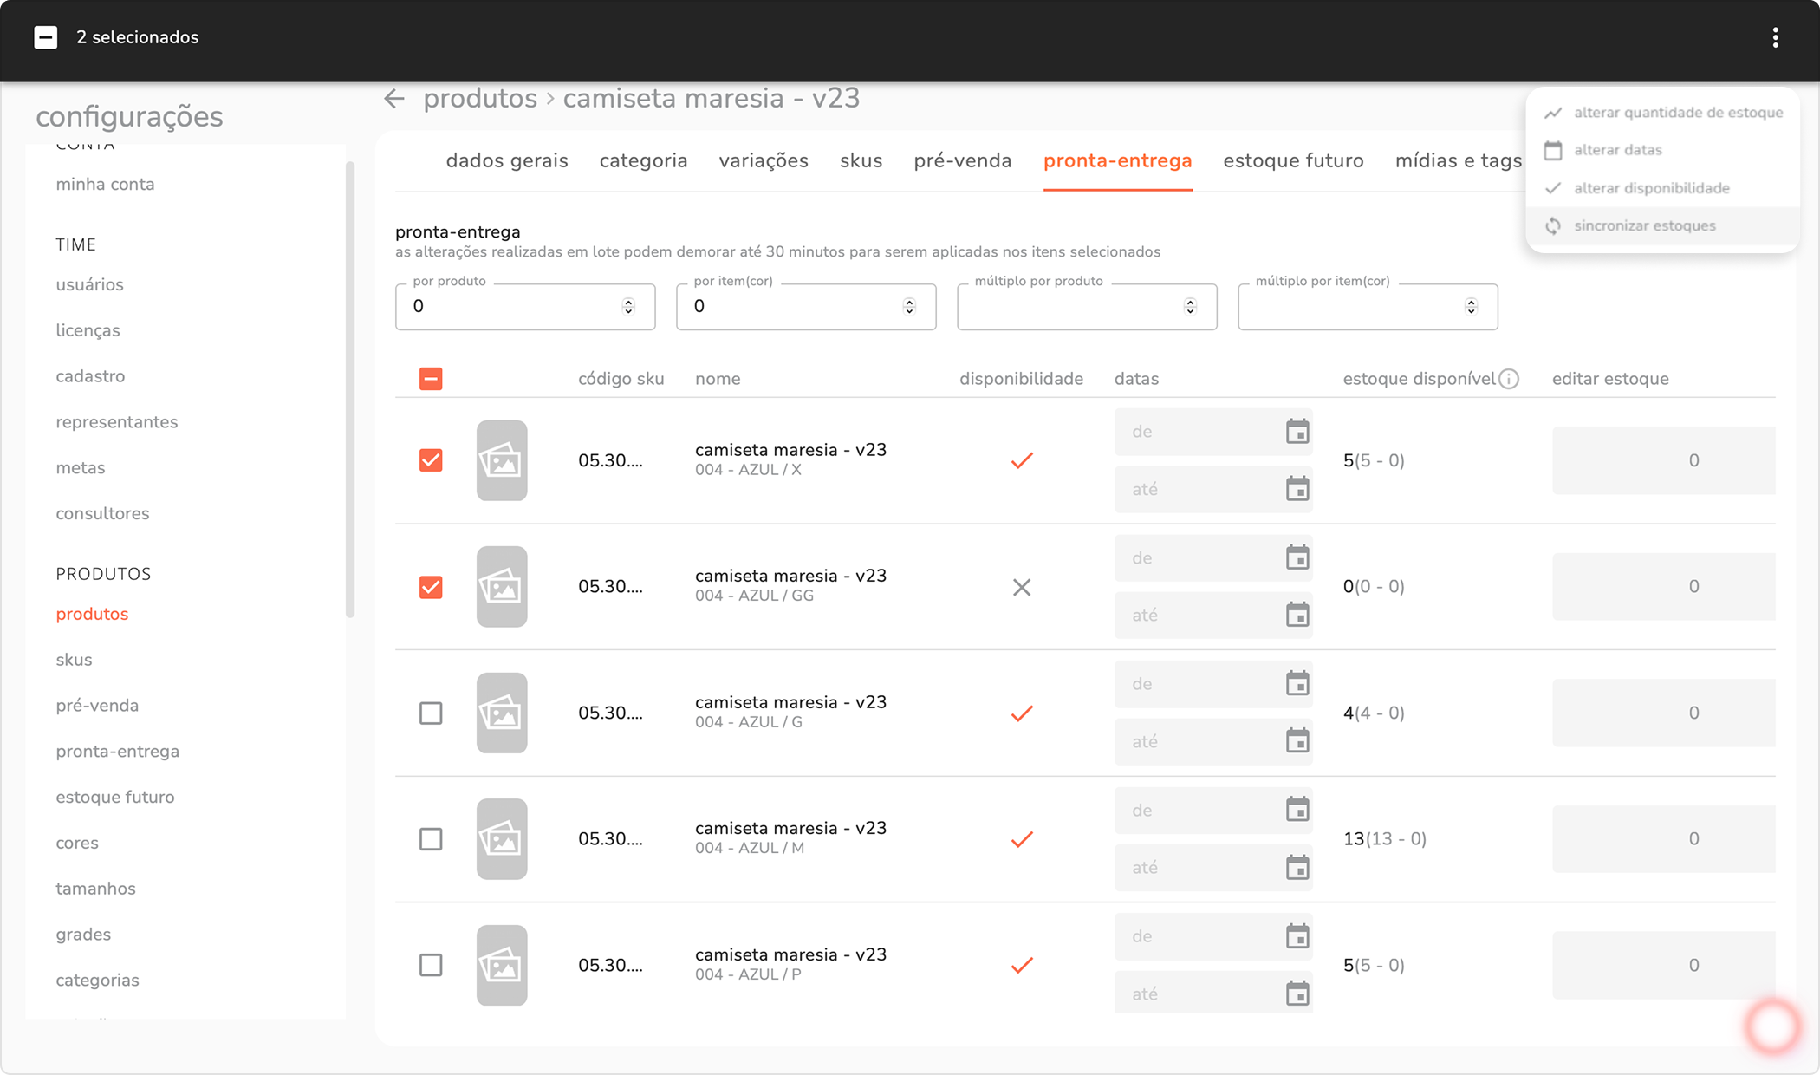Open 'representantes' in the sidebar
The height and width of the screenshot is (1075, 1820).
tap(117, 422)
